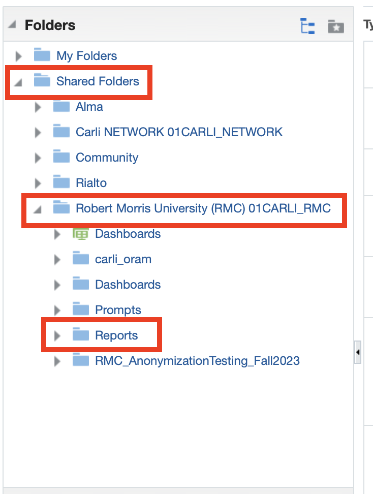Click the folder tree view icon
Viewport: 373px width, 494px height.
pyautogui.click(x=307, y=25)
